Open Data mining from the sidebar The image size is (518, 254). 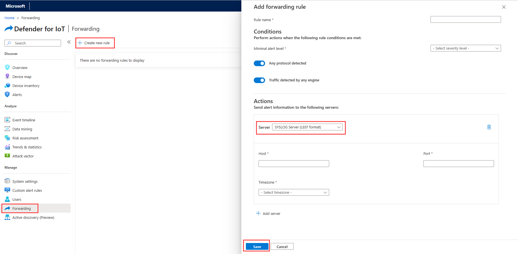pyautogui.click(x=22, y=129)
